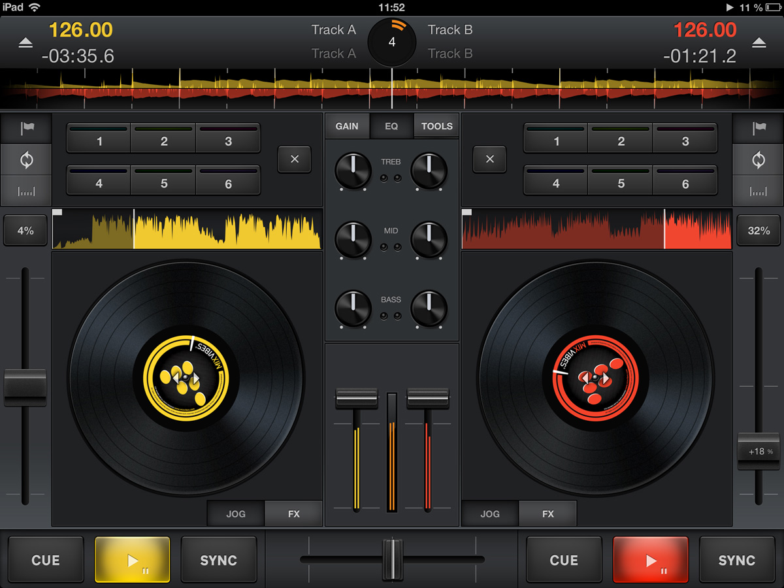The height and width of the screenshot is (588, 784).
Task: Select JOG mode on left deck
Action: coord(236,514)
